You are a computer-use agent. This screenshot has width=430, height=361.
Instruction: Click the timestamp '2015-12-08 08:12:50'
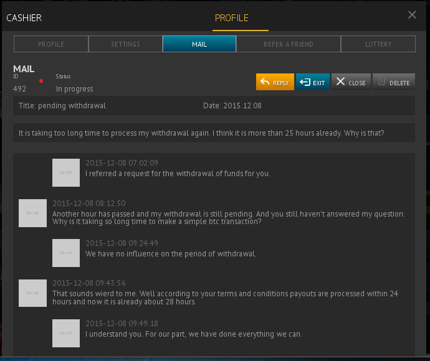point(89,204)
